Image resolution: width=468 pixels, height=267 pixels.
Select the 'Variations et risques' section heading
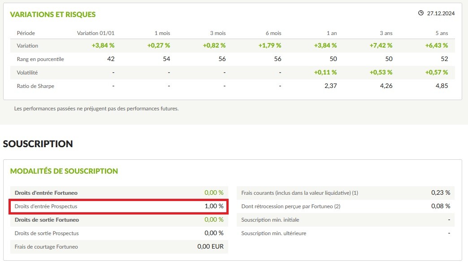point(53,14)
